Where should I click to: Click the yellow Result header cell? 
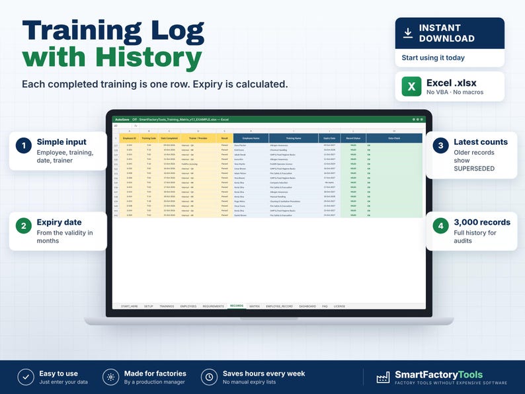[225, 138]
